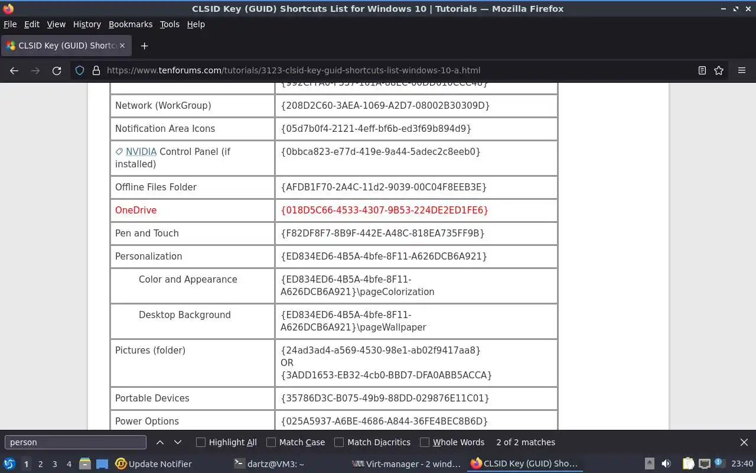Open the Lubuntu start menu icon

click(x=9, y=464)
